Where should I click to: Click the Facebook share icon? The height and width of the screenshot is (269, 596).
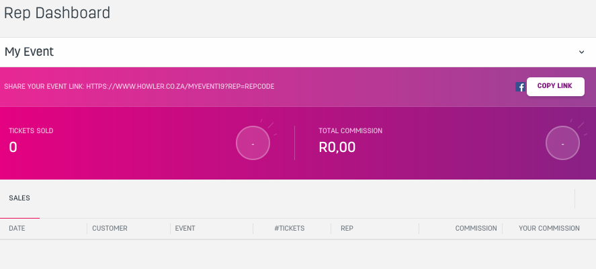pyautogui.click(x=520, y=87)
